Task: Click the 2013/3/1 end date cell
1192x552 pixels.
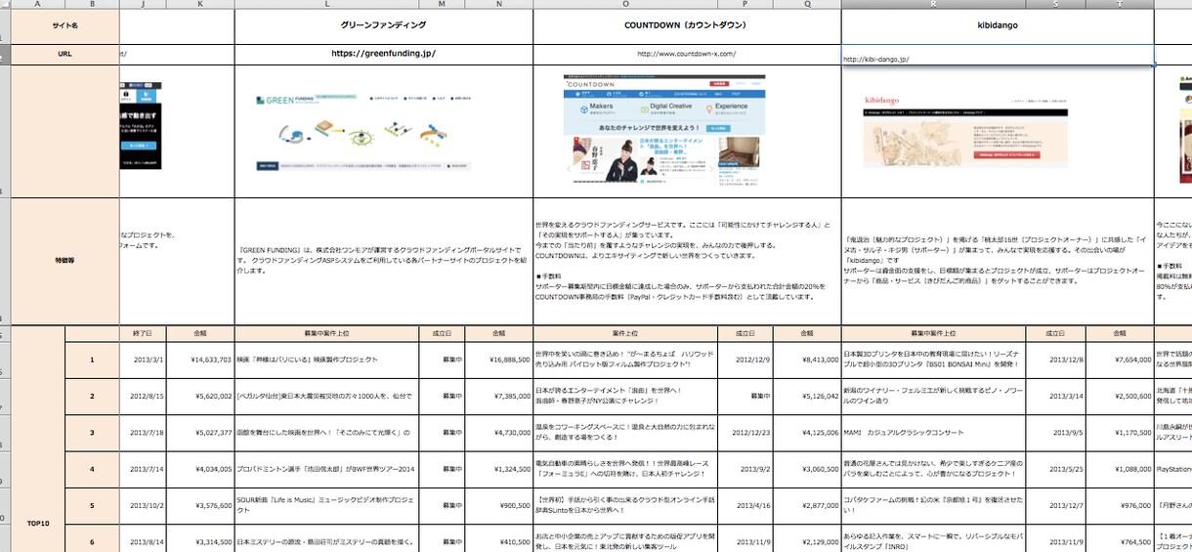Action: coord(143,360)
